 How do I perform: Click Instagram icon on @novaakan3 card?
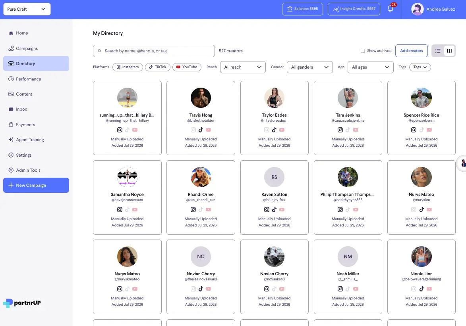pyautogui.click(x=267, y=289)
